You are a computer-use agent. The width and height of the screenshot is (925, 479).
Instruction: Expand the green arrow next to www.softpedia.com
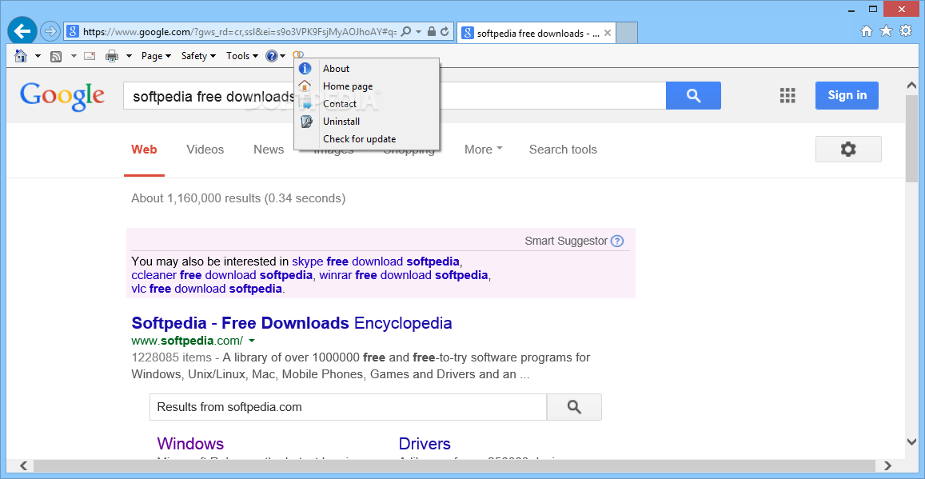coord(252,341)
